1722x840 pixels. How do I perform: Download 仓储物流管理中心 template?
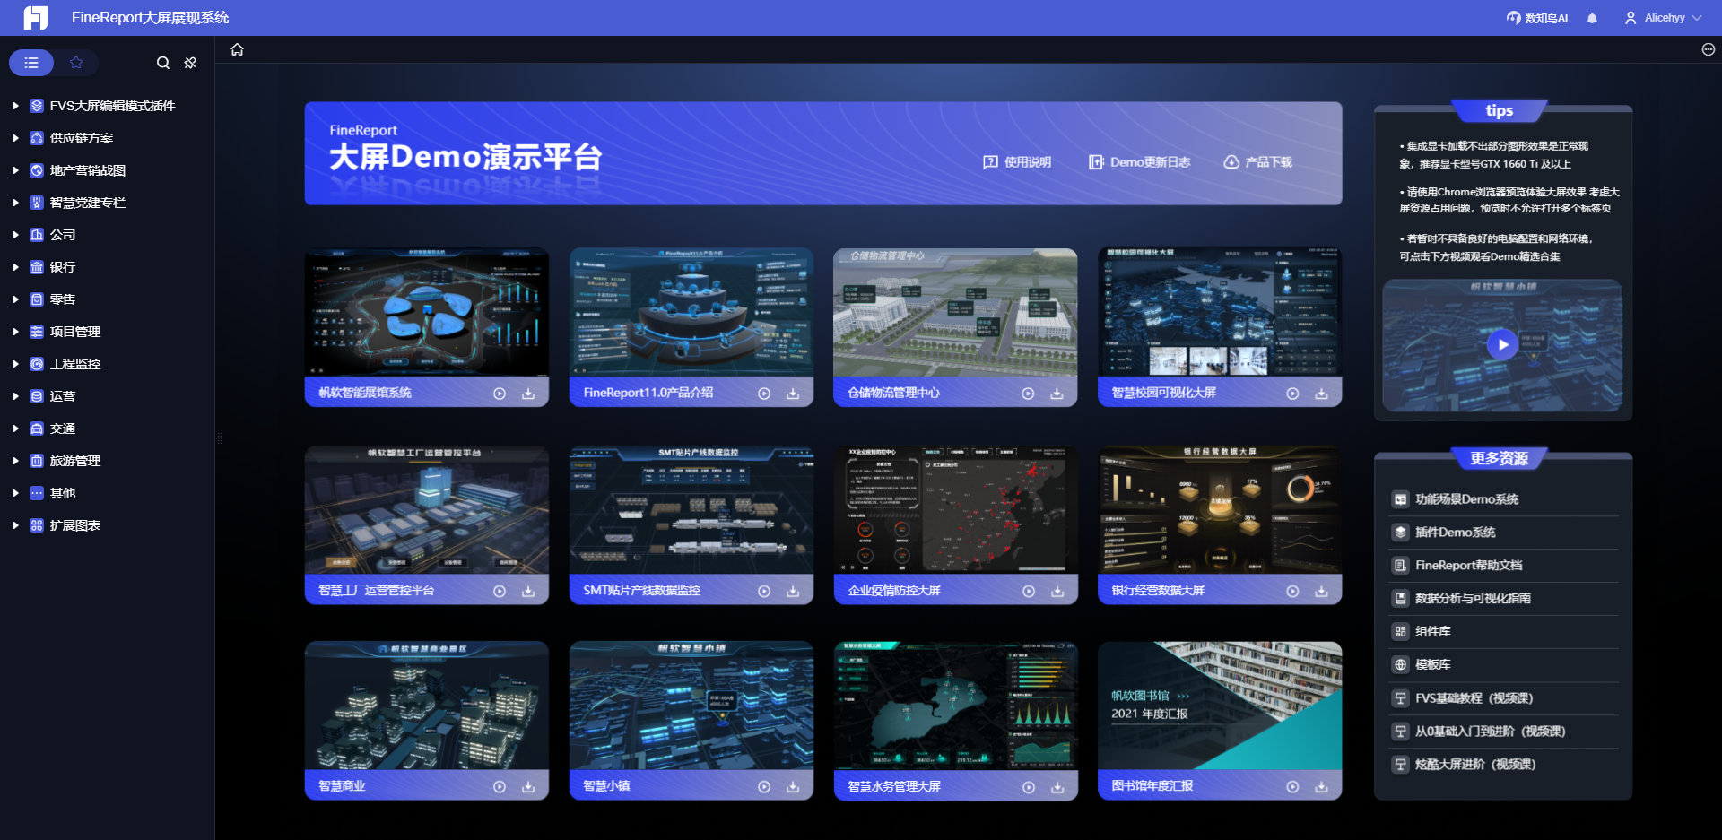pos(1057,394)
